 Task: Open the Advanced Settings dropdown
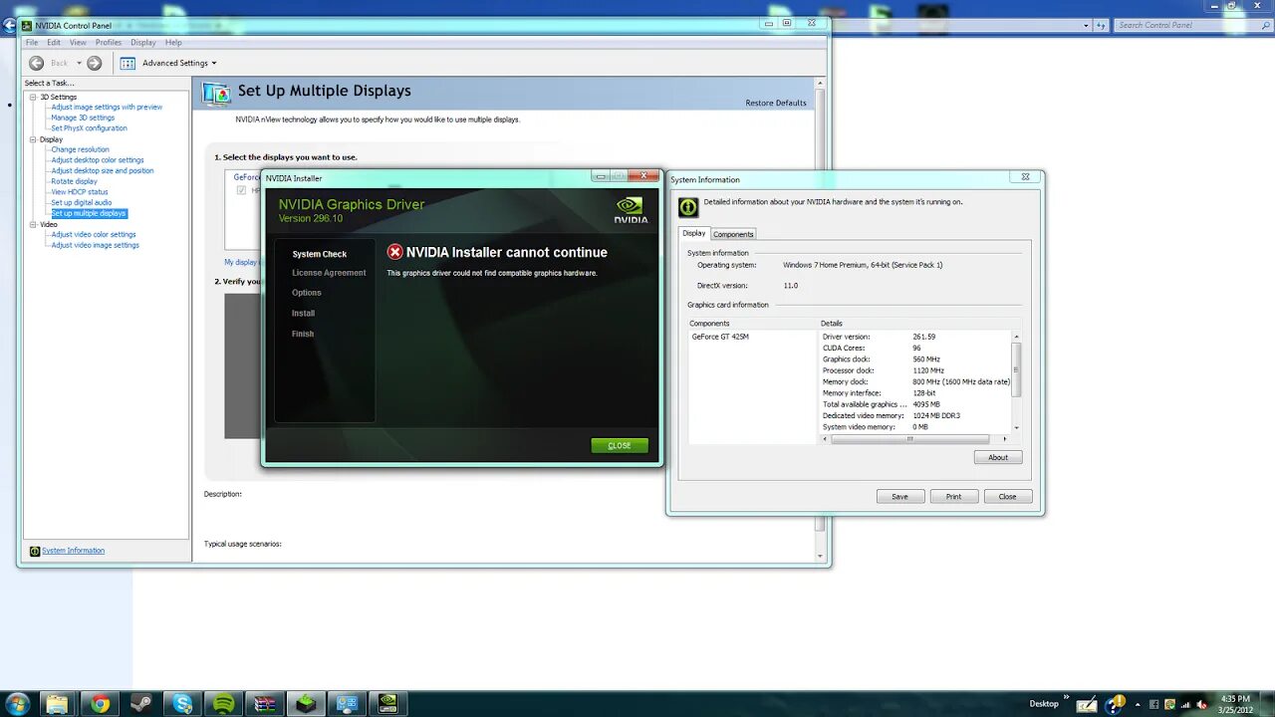[x=179, y=63]
